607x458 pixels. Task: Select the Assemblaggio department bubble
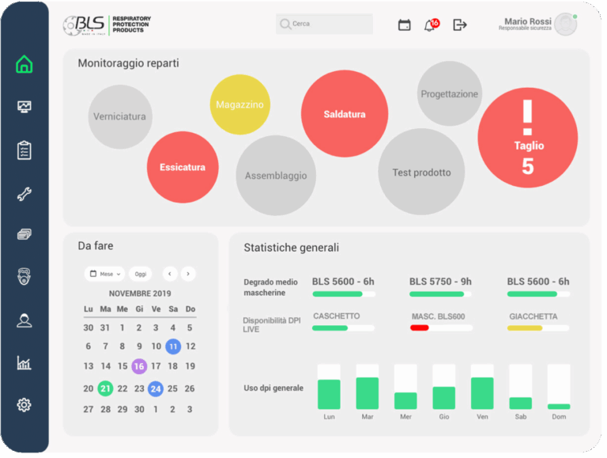276,176
